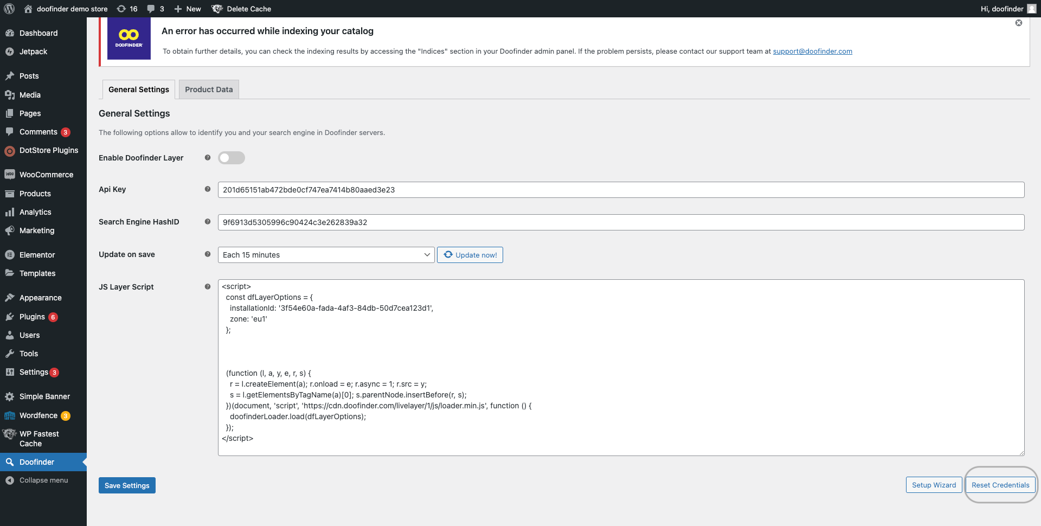This screenshot has width=1041, height=526.
Task: Open the home icon for doofinder demo store
Action: click(28, 9)
